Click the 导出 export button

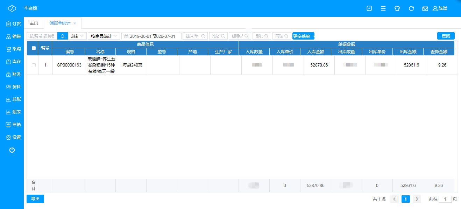tap(35, 199)
